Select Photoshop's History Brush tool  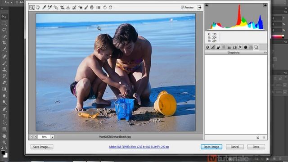click(x=4, y=76)
